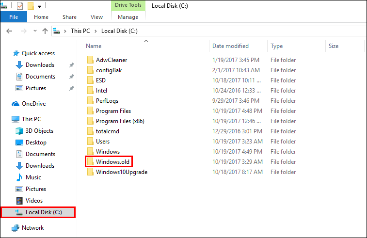
Task: Click Quick access in navigation pane
Action: point(38,53)
